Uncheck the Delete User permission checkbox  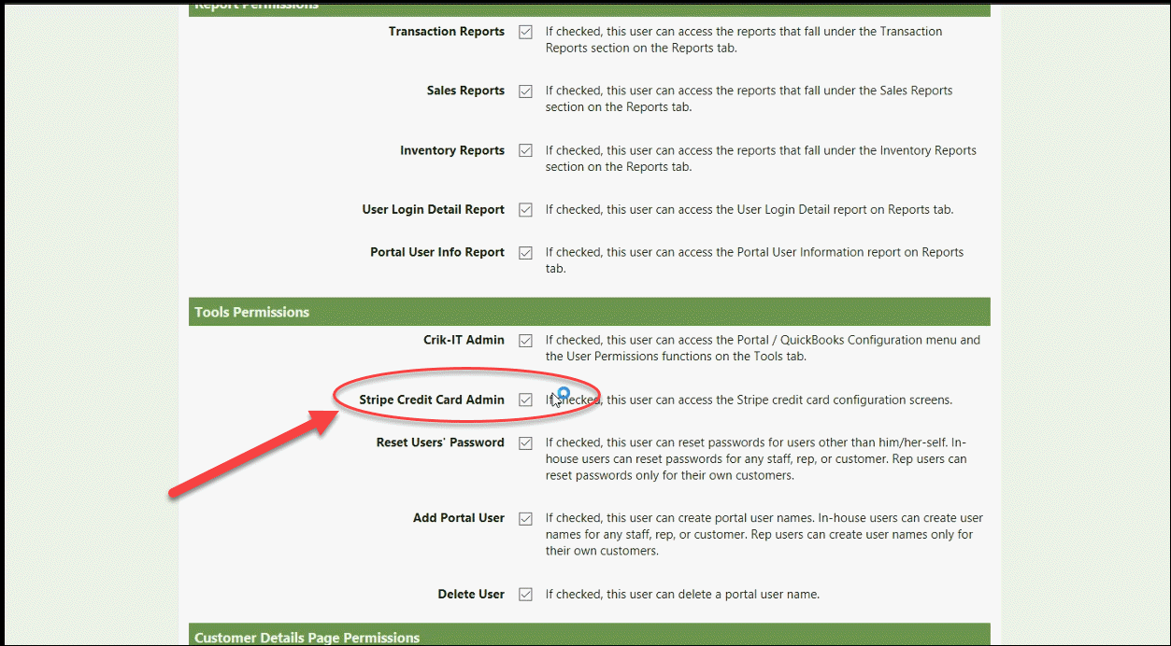click(x=525, y=595)
